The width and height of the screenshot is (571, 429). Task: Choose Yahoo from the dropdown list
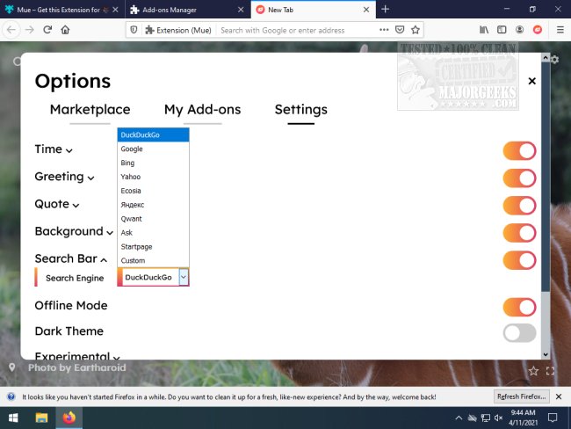pos(153,177)
